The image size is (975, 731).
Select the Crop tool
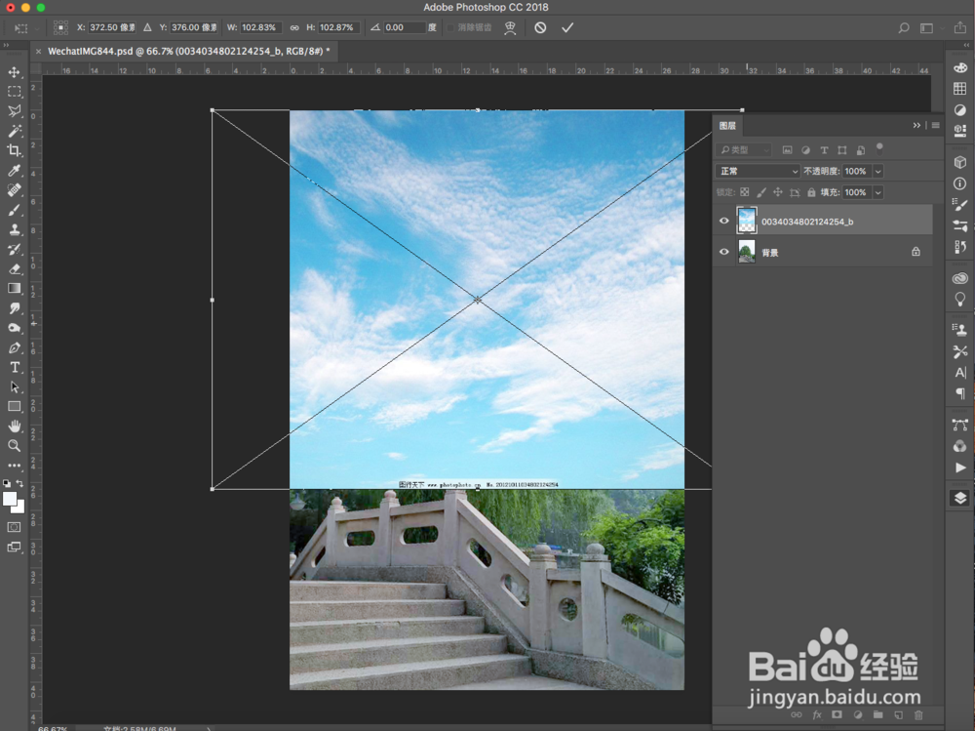[14, 146]
